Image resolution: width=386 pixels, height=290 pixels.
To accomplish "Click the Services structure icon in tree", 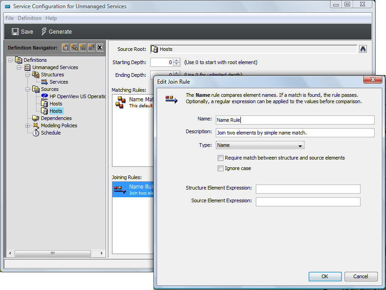I will tap(45, 82).
